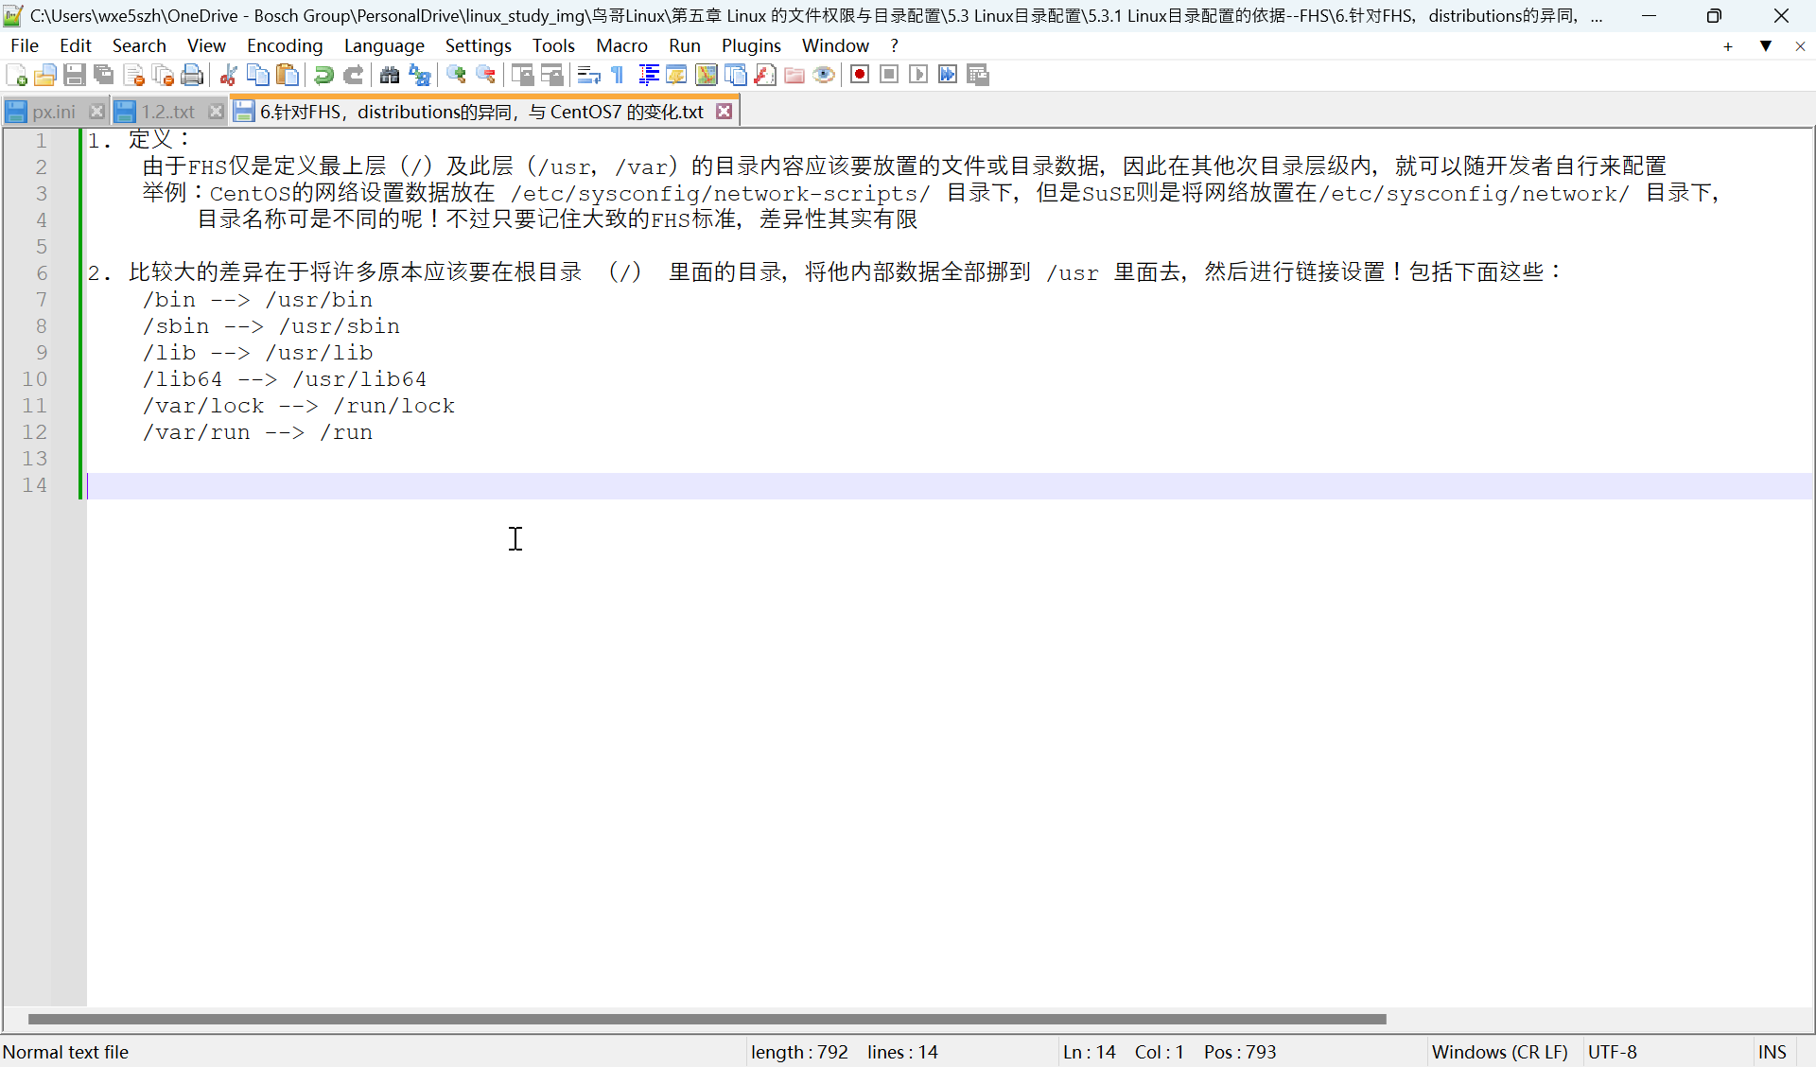Image resolution: width=1816 pixels, height=1067 pixels.
Task: Toggle Show All Characters pilcrow icon
Action: [x=618, y=75]
